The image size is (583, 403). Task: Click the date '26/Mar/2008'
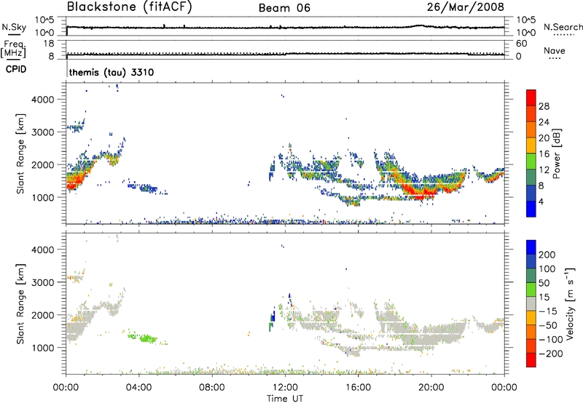click(466, 7)
